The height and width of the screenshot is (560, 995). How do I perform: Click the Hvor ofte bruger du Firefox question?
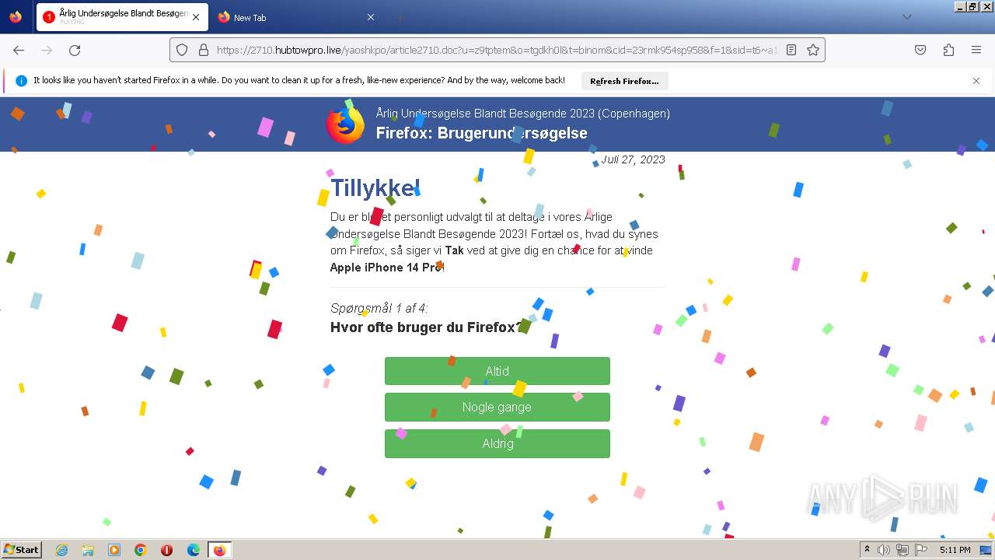pos(428,327)
